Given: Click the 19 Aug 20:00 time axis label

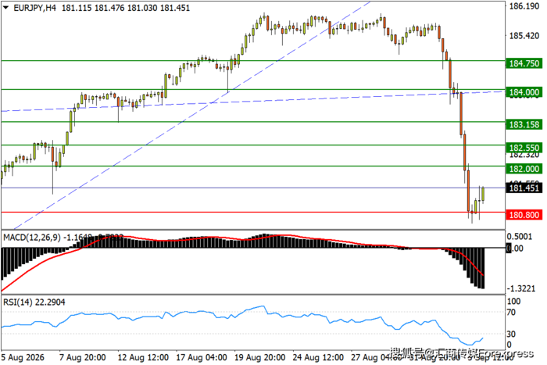Looking at the screenshot, I should (260, 358).
